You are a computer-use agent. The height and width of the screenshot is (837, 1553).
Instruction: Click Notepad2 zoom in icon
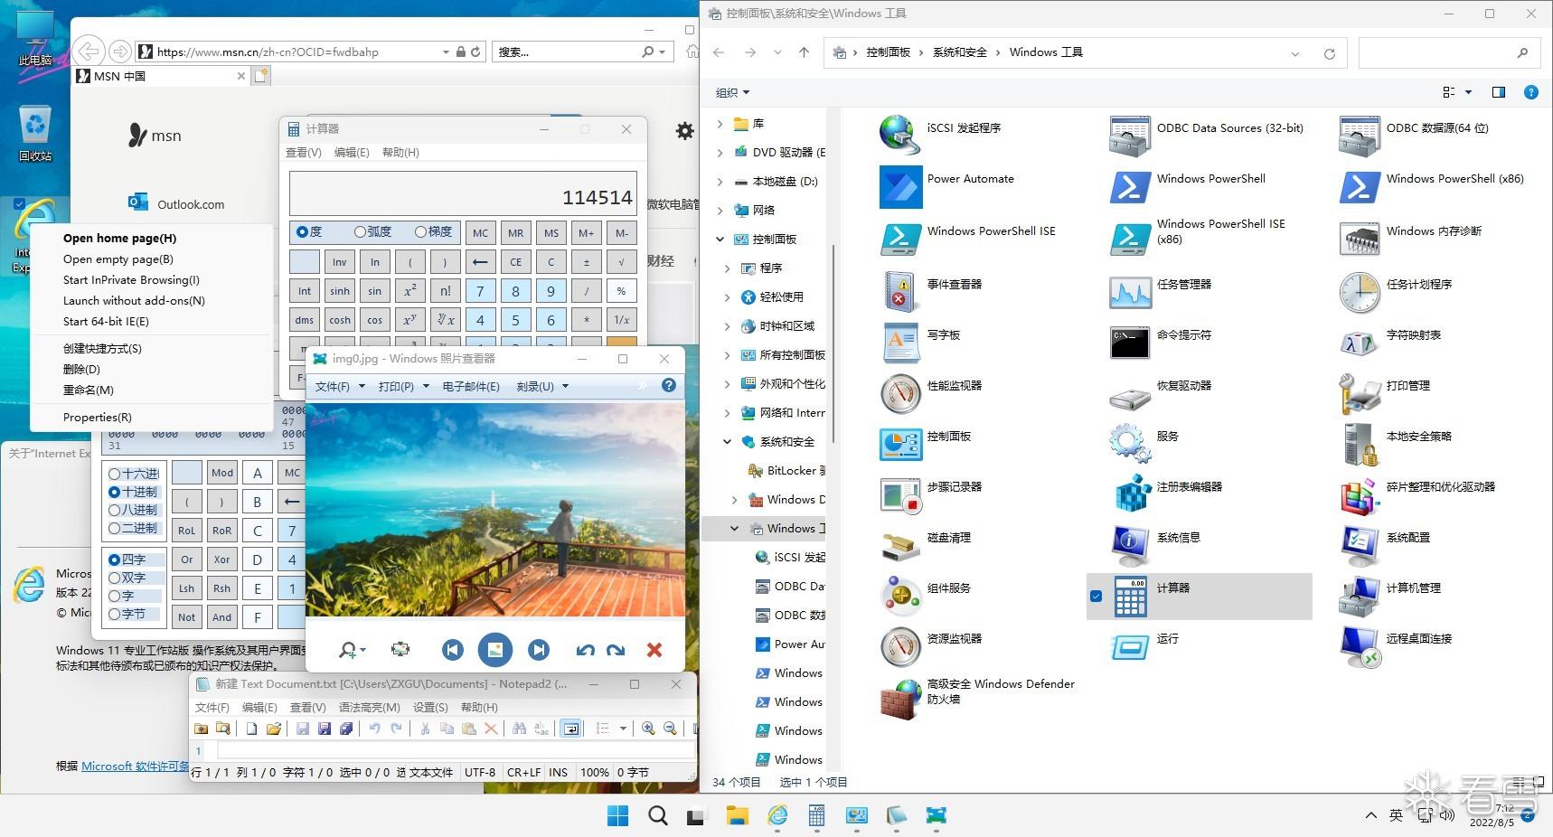click(x=648, y=729)
